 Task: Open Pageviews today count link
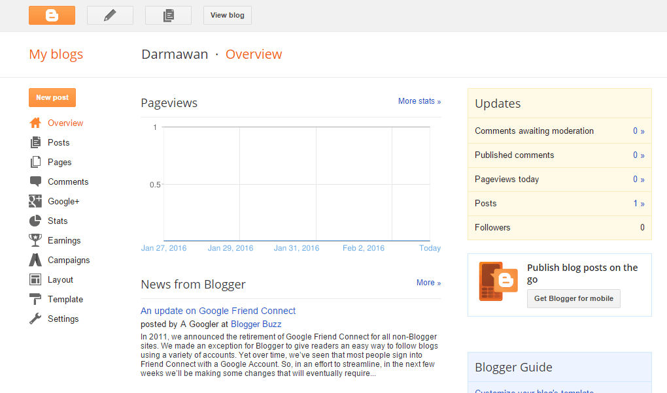[639, 180]
